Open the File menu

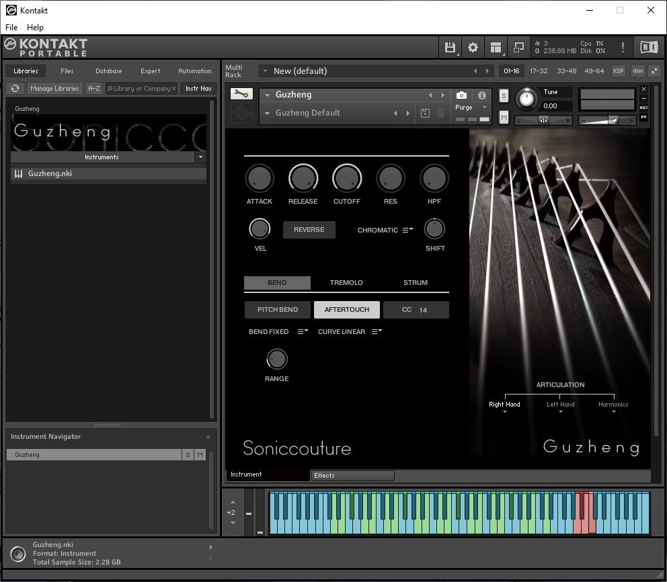(11, 27)
